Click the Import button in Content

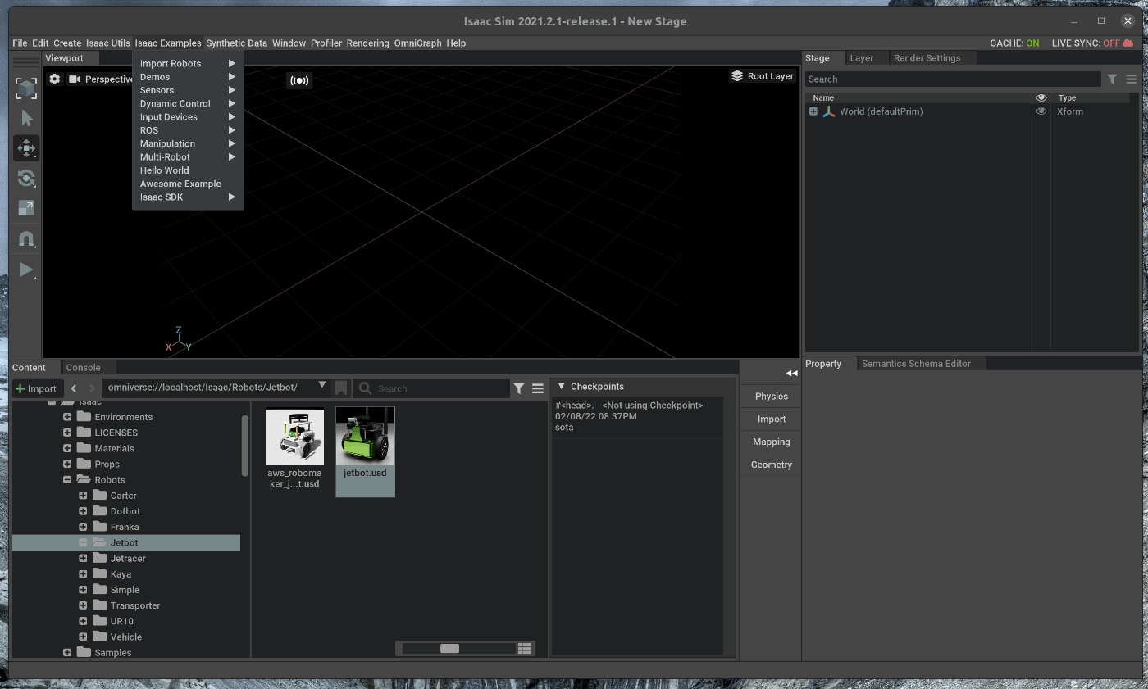(x=36, y=388)
